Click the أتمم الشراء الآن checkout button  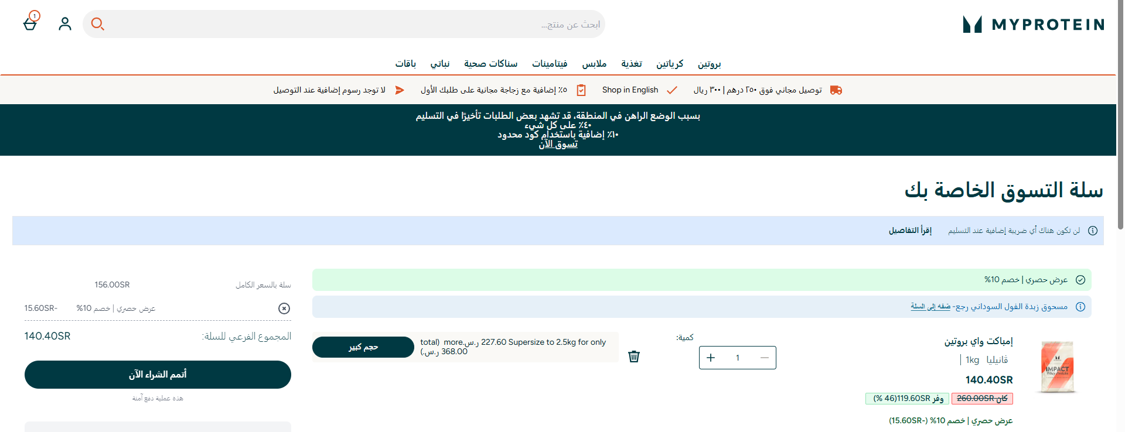tap(158, 375)
